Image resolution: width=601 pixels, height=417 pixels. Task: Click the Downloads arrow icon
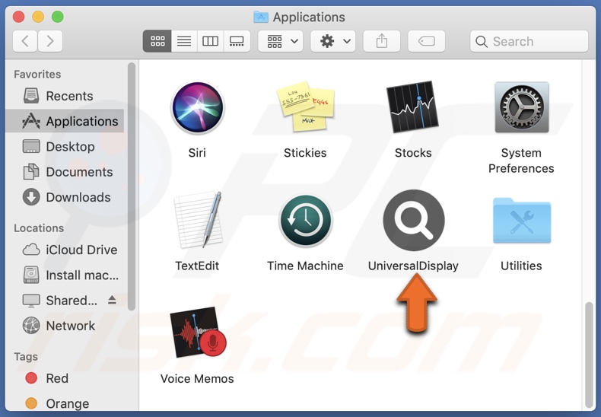(x=31, y=197)
